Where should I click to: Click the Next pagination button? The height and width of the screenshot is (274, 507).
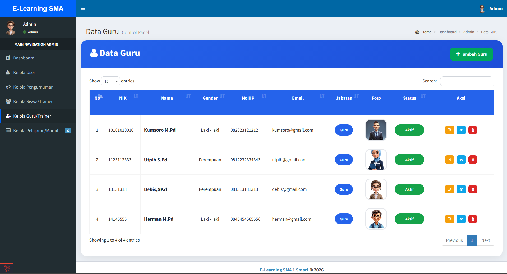(x=486, y=240)
